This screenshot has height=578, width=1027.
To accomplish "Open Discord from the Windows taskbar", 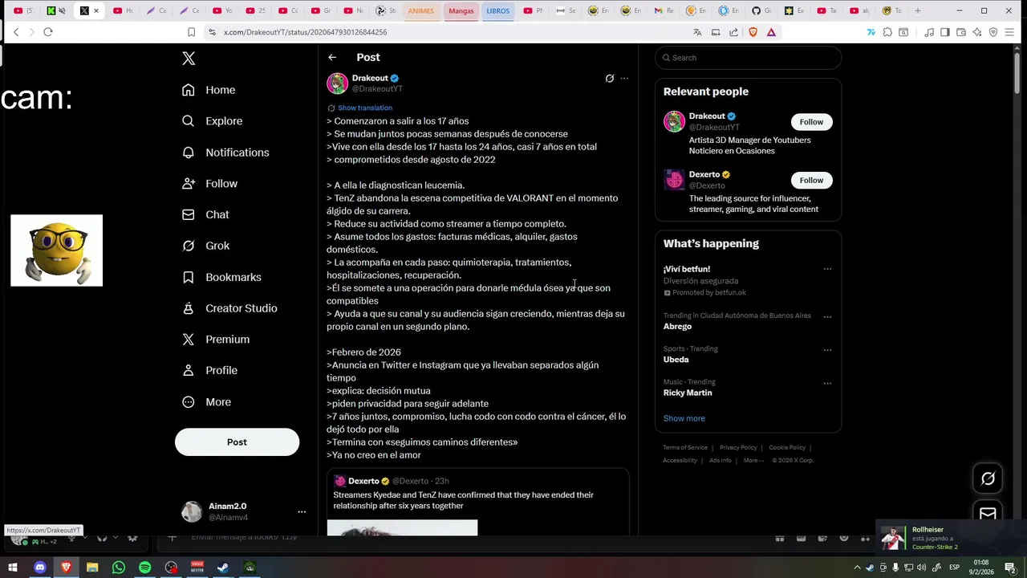I will point(39,568).
